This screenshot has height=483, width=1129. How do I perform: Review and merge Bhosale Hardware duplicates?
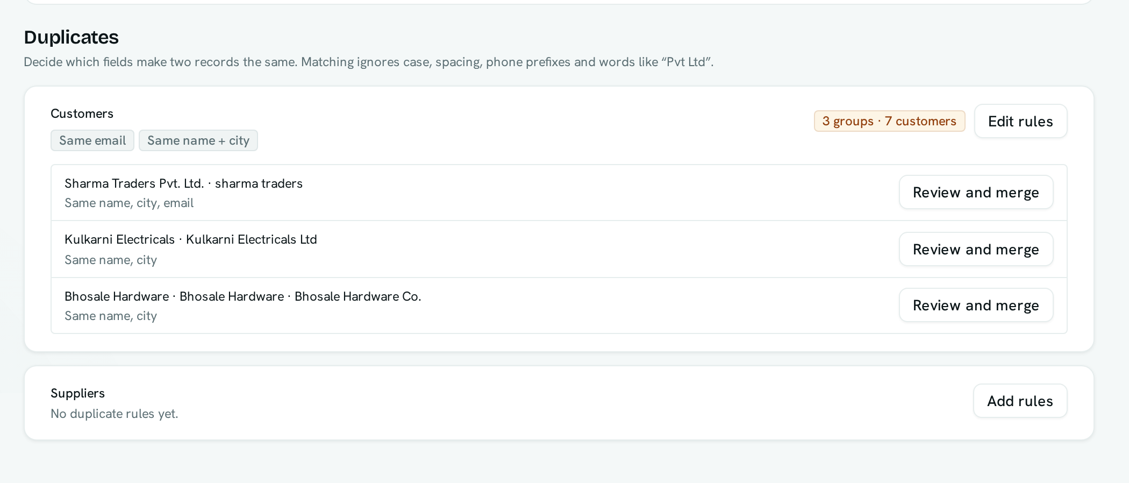(976, 305)
